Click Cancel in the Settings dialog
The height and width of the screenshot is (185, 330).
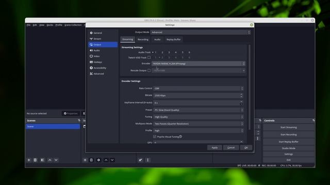click(231, 147)
